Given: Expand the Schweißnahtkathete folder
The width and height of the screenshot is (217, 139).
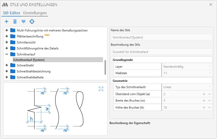Looking at the screenshot, I should click(x=7, y=77).
